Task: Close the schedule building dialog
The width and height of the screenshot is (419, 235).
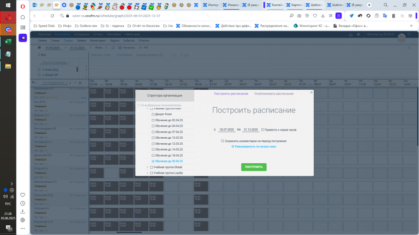Action: pos(311,92)
